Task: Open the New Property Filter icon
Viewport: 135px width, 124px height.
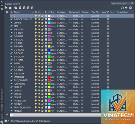Action: click(6, 8)
